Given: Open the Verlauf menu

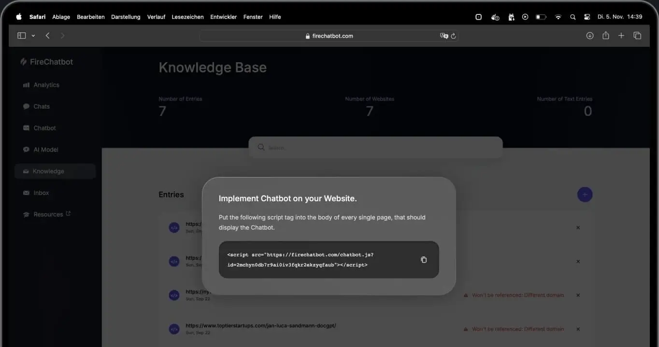Looking at the screenshot, I should point(156,17).
